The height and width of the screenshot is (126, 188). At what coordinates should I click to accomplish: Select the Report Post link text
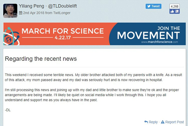174,122
